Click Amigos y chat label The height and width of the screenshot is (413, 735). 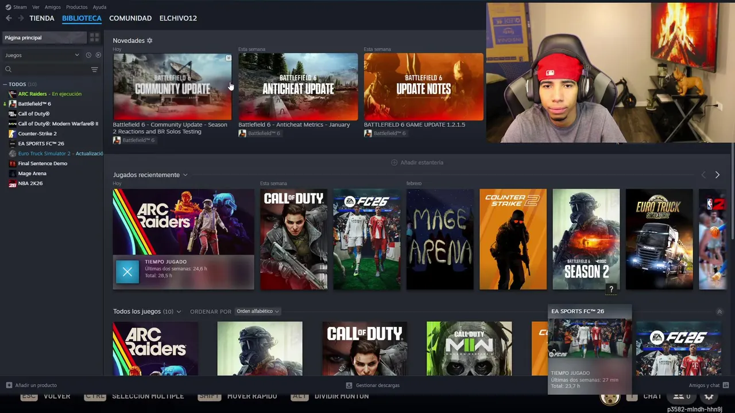pos(704,385)
